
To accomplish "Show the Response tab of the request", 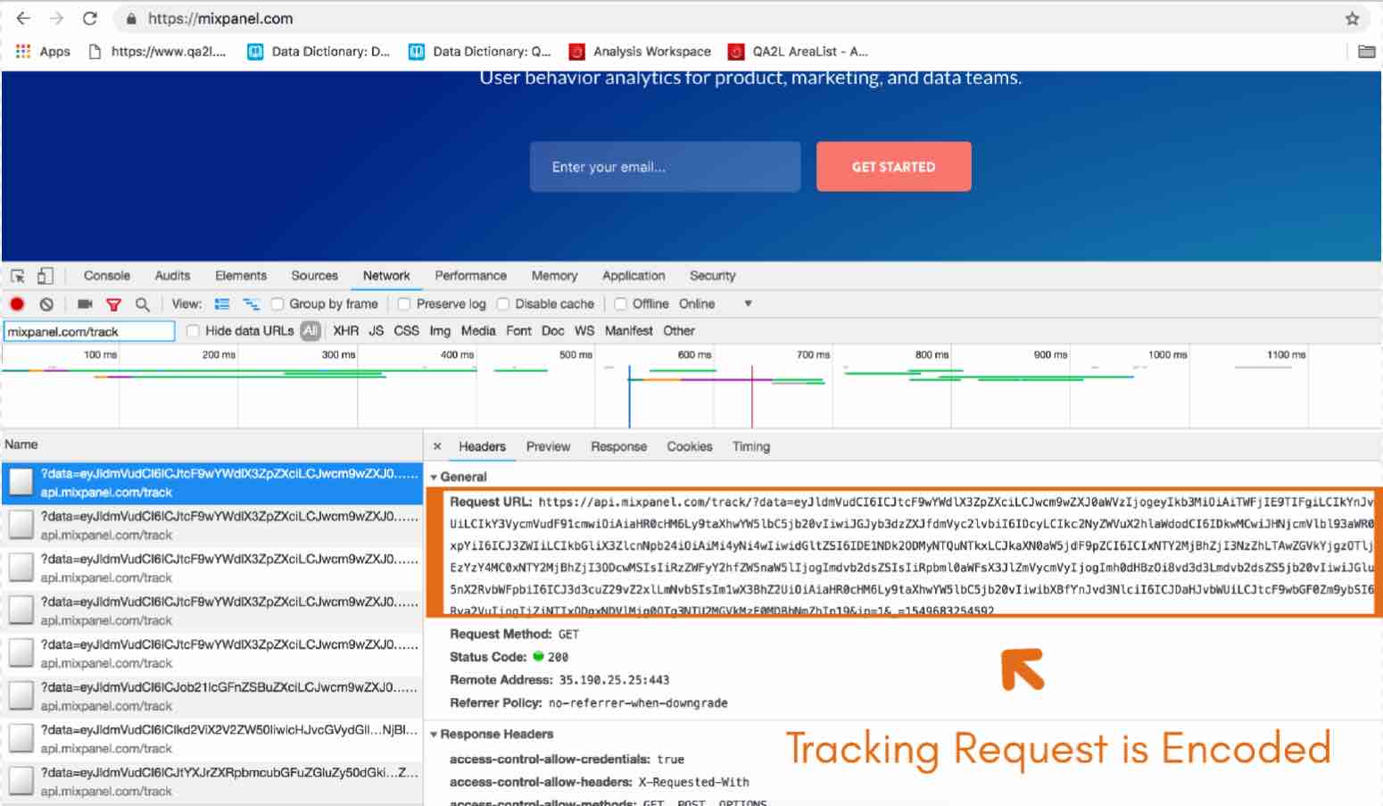I will click(618, 446).
